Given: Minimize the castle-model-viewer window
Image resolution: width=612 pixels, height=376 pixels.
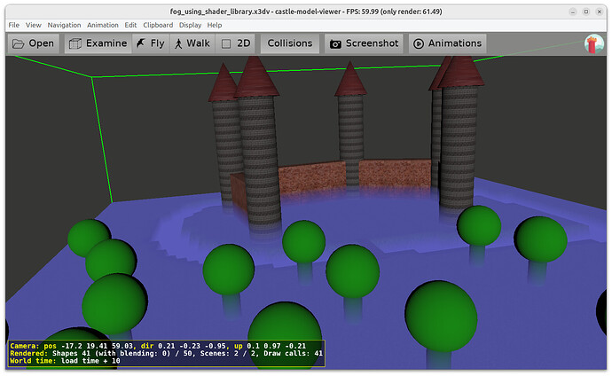Looking at the screenshot, I should pos(573,12).
